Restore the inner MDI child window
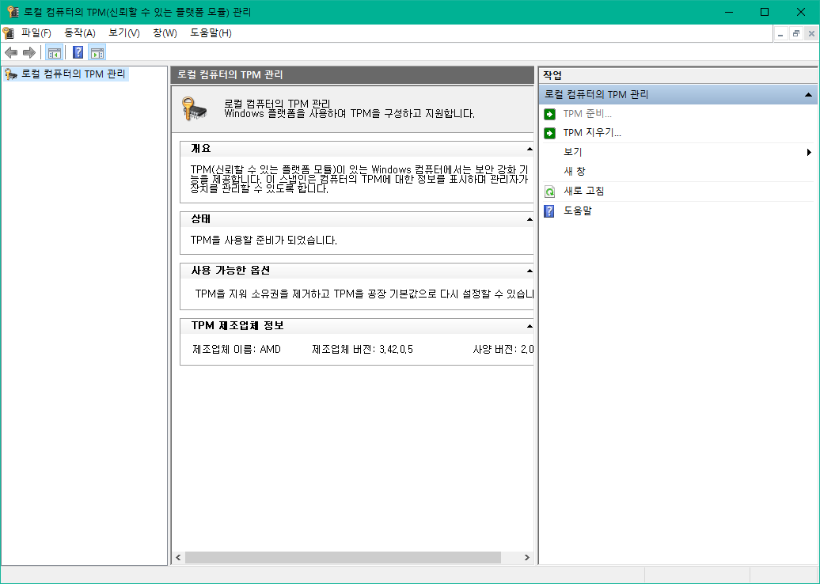Viewport: 820px width, 584px height. [x=796, y=33]
